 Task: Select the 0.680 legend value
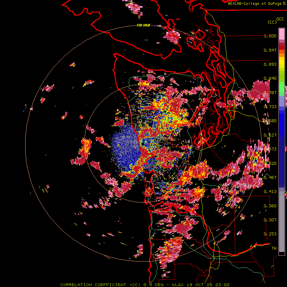(270, 121)
